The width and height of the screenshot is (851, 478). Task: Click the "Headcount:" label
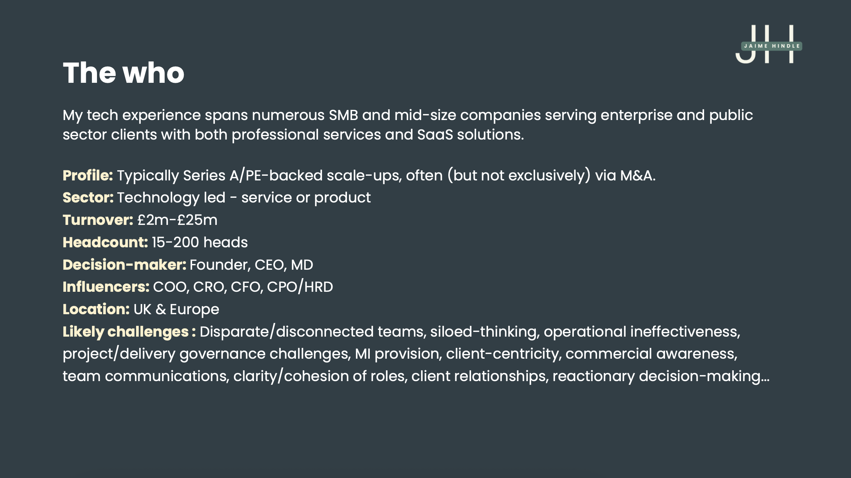[105, 243]
